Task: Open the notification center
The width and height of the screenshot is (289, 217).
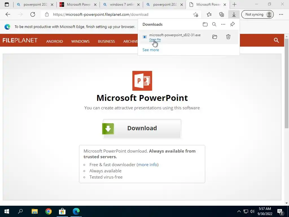Action: (280, 212)
